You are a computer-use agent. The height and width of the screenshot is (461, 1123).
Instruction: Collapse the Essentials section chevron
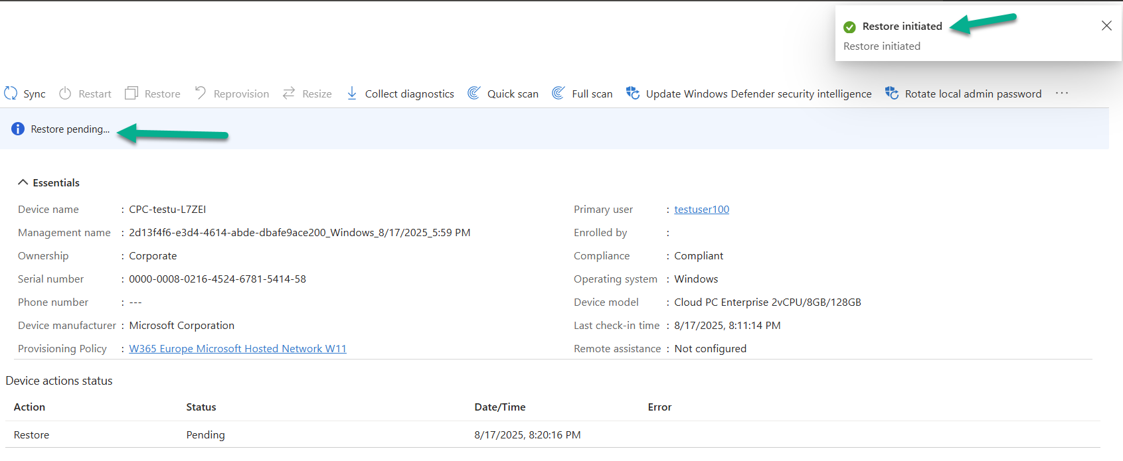coord(23,182)
